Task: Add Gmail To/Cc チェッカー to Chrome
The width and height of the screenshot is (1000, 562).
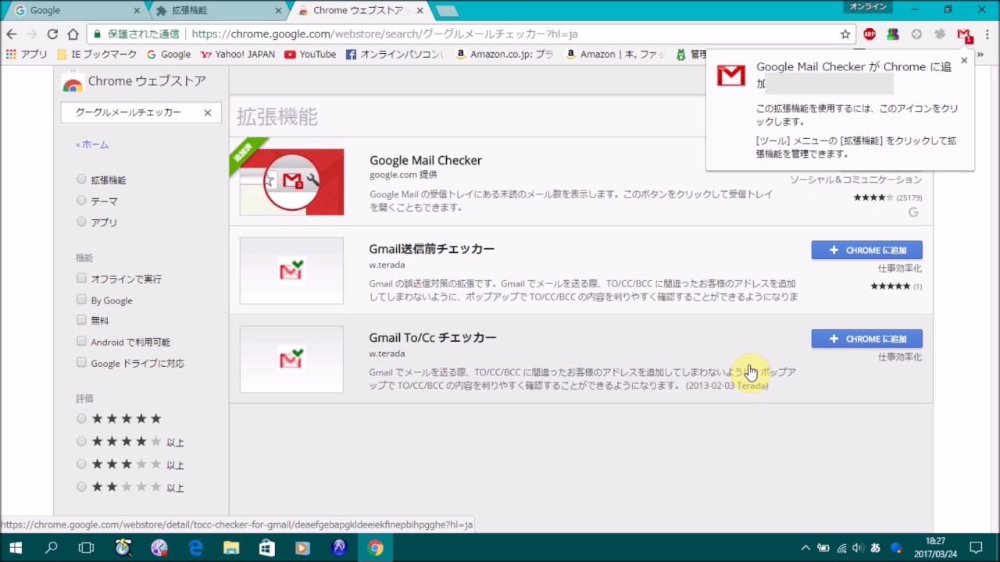Action: [867, 339]
